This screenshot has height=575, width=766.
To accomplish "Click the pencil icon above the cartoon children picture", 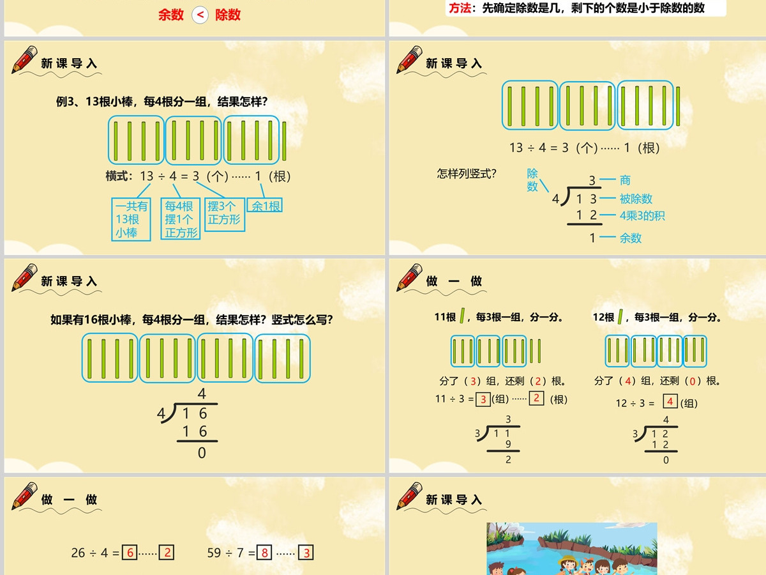I will (410, 496).
